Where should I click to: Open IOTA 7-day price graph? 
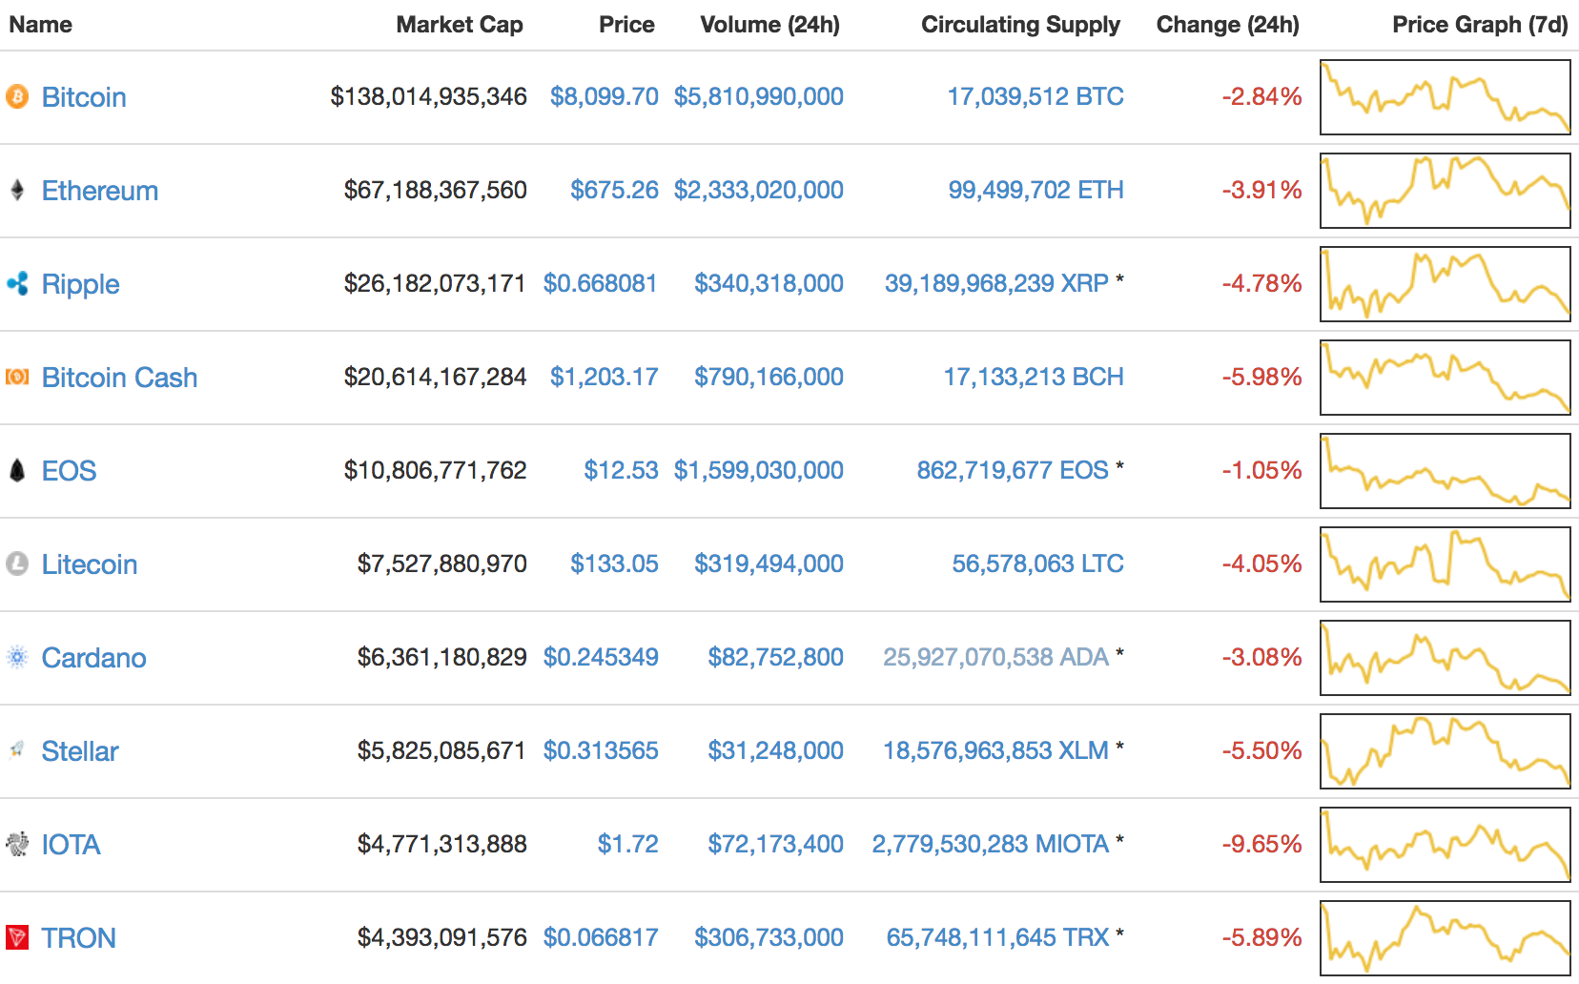click(x=1445, y=845)
